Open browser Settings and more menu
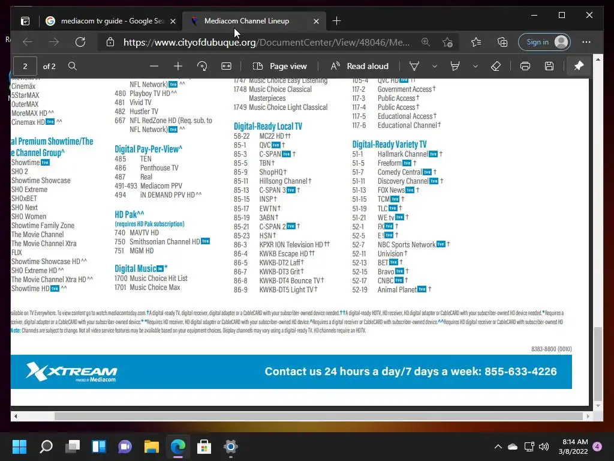 pos(586,42)
